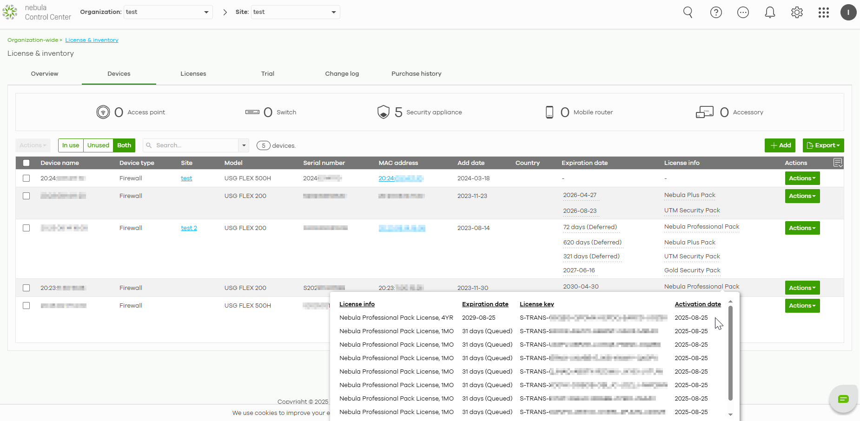Open the user account avatar

pos(848,12)
